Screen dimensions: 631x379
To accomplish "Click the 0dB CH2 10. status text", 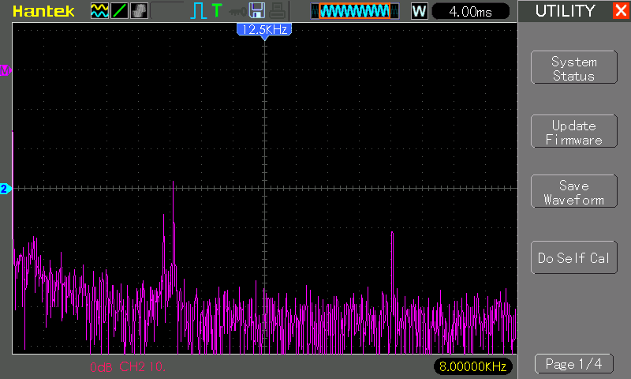I will click(x=128, y=367).
